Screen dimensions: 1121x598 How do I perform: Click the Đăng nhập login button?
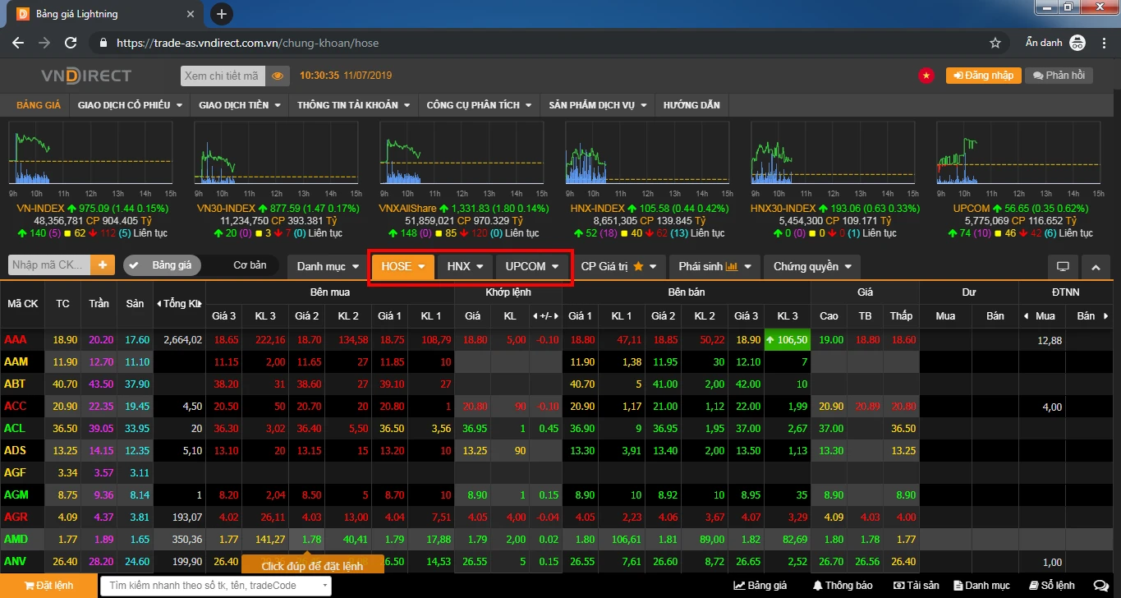coord(983,76)
